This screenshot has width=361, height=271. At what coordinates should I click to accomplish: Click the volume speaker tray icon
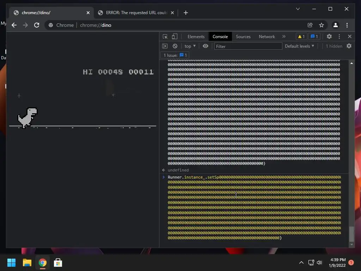pyautogui.click(x=319, y=263)
